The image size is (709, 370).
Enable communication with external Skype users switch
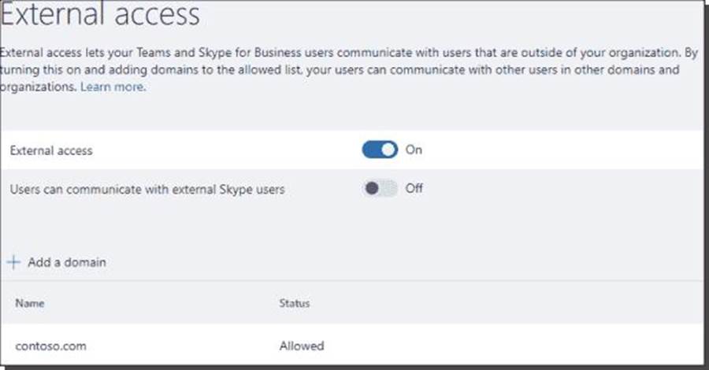380,189
